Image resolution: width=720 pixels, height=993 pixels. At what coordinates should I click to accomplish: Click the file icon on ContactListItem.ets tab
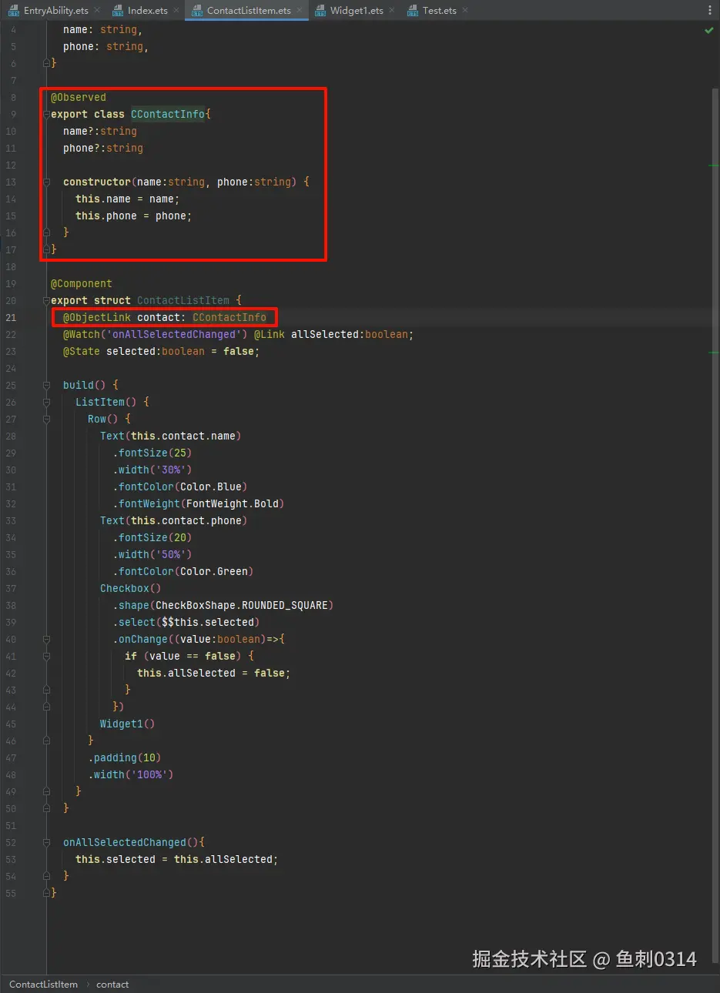pos(198,11)
